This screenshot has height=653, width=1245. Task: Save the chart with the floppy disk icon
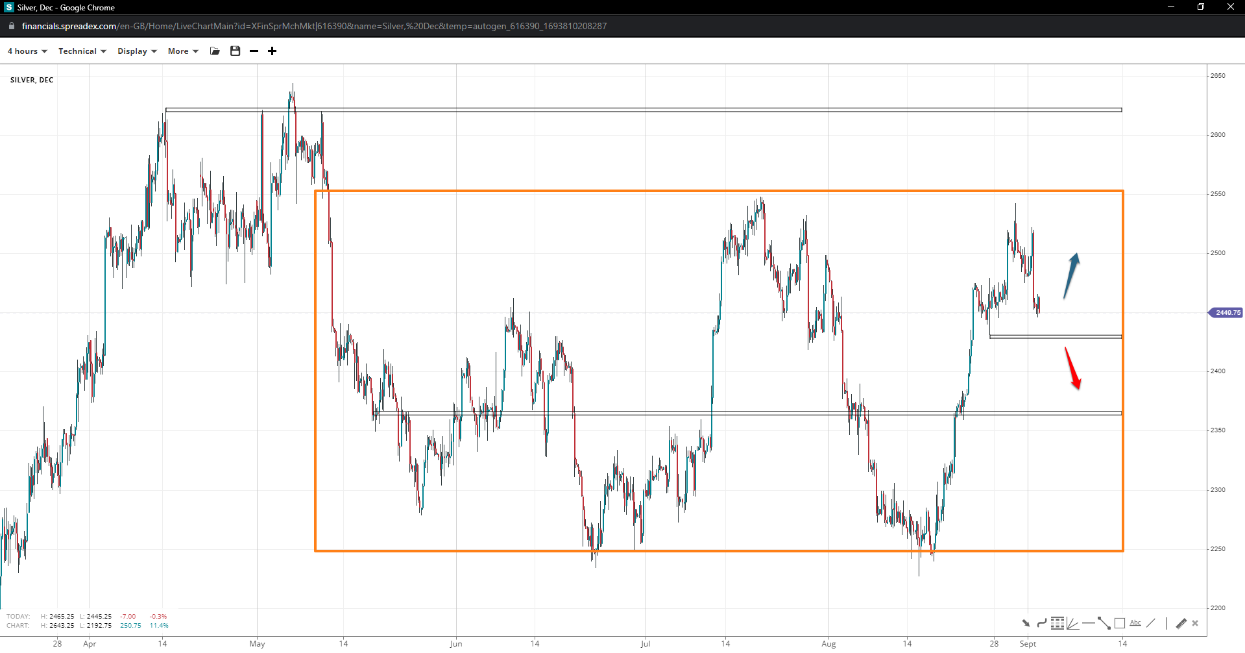[236, 51]
